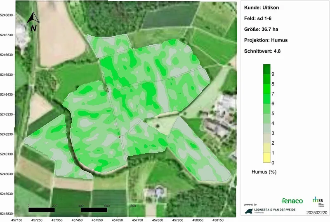This screenshot has height=222, width=330.
Task: Click the y-axis label 5246130
Action: 6,154
